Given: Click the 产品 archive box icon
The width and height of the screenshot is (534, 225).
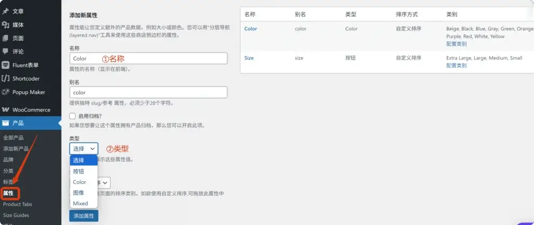Looking at the screenshot, I should click(6, 123).
